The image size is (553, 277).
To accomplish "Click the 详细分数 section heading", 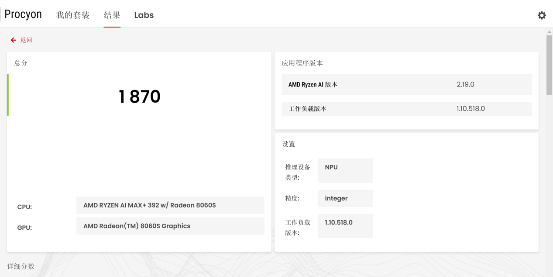I will 21,266.
